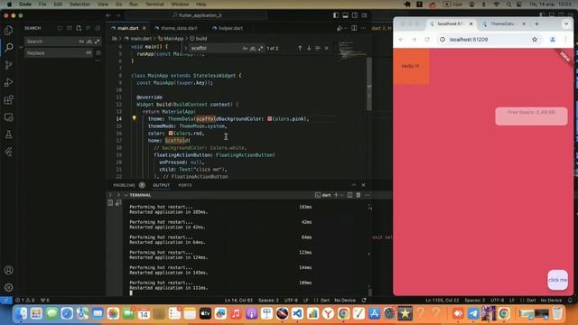Open the App Store from the Dock
This screenshot has width=578, height=325.
point(374,313)
